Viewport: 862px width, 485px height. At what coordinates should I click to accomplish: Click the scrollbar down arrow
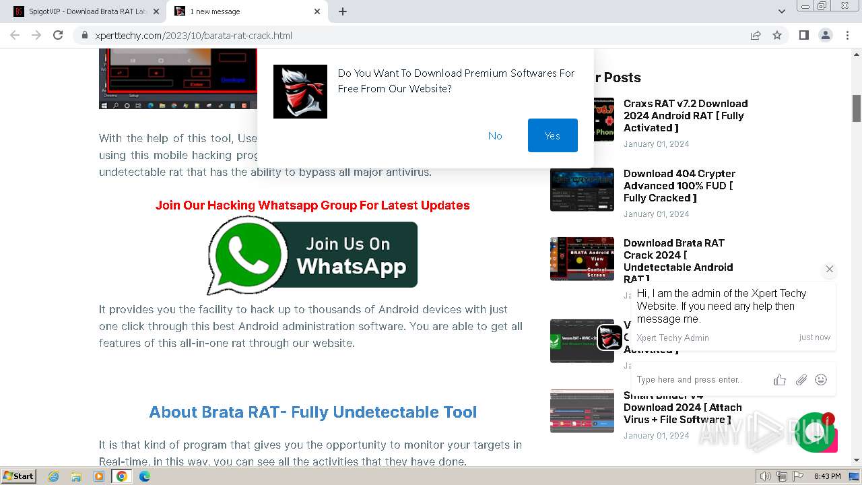[x=857, y=460]
